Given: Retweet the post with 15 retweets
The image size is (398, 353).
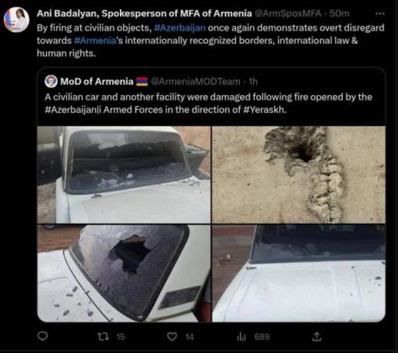Looking at the screenshot, I should pyautogui.click(x=103, y=337).
